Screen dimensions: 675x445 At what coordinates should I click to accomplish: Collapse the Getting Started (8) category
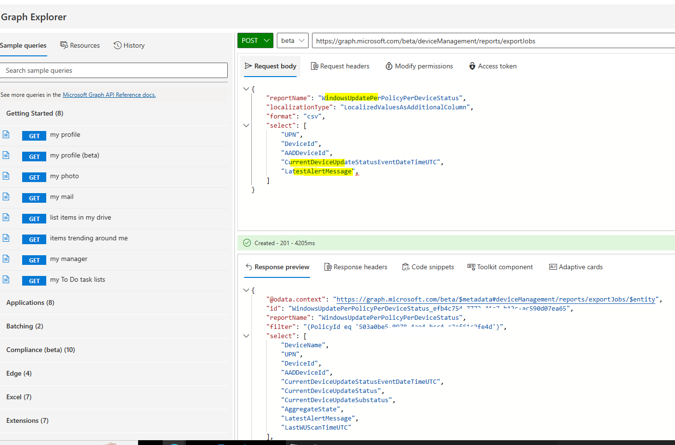pos(114,113)
